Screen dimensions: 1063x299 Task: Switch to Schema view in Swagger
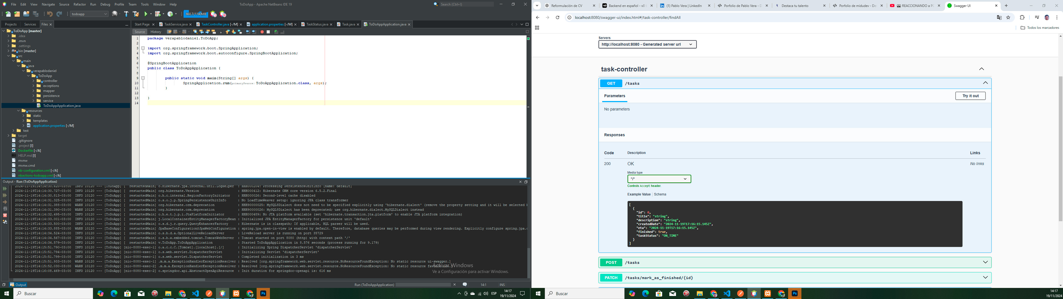click(660, 194)
